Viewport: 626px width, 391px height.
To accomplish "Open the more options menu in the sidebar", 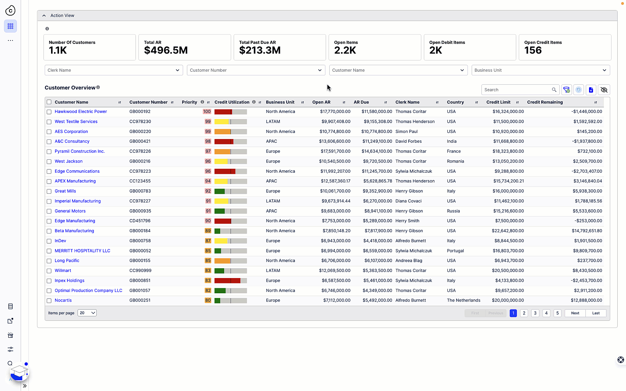I will pyautogui.click(x=10, y=40).
